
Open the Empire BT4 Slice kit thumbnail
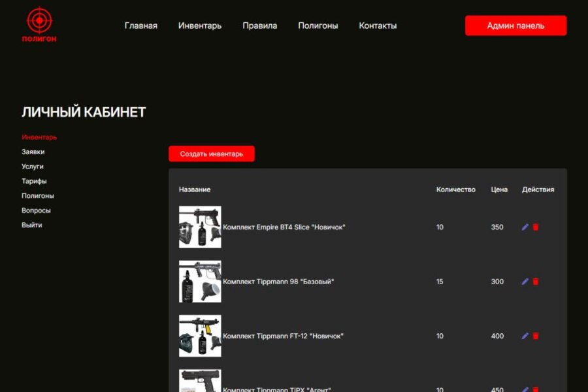click(200, 227)
